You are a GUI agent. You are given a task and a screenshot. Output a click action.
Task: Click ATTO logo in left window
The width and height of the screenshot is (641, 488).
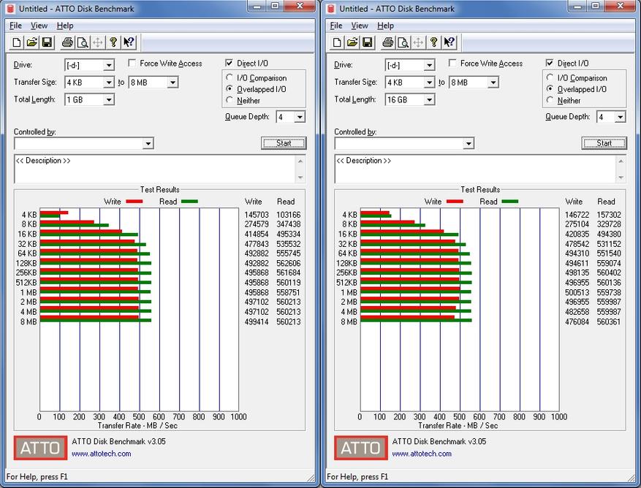tap(40, 448)
